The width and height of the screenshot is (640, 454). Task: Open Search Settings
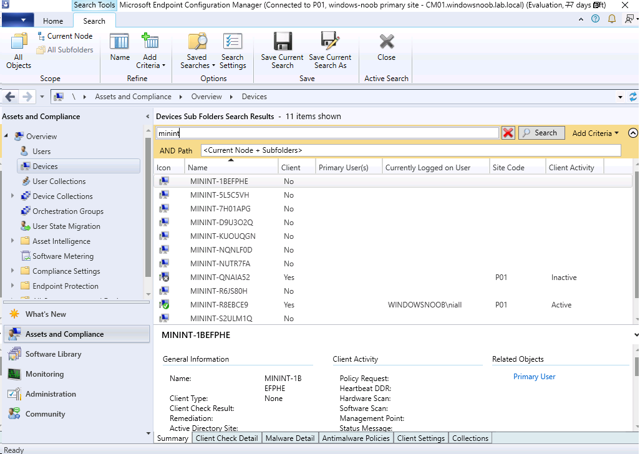click(x=233, y=51)
